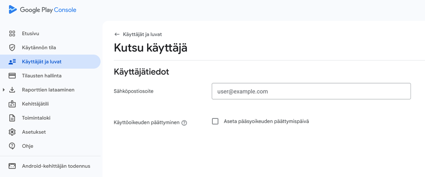Expand the Raporttien lataaminen arrow
This screenshot has height=177, width=425.
(x=4, y=90)
